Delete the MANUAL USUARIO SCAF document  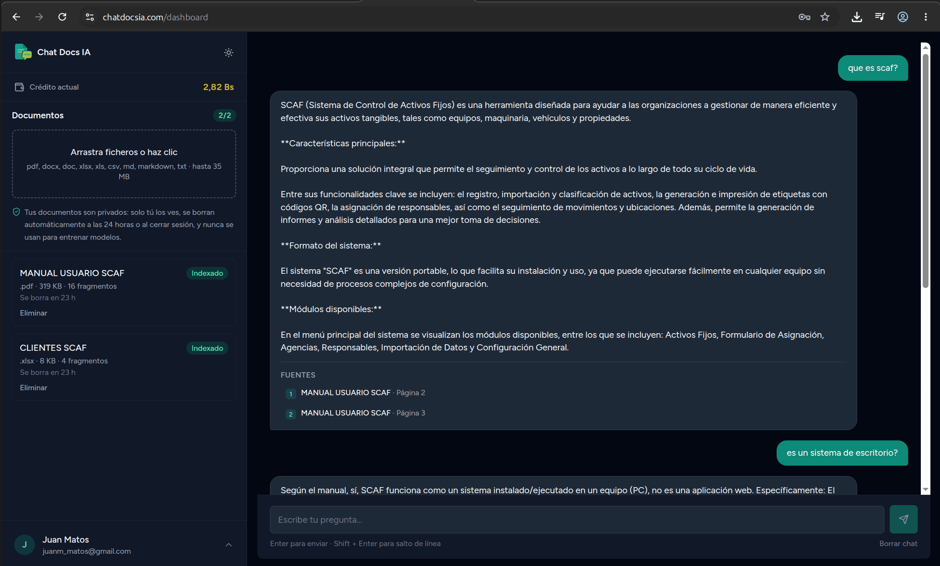click(x=33, y=313)
